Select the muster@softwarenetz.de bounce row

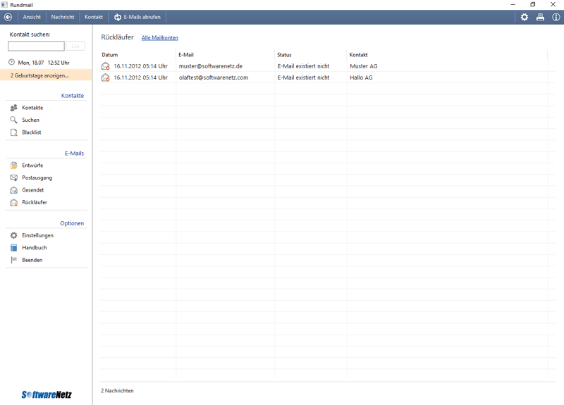[211, 66]
